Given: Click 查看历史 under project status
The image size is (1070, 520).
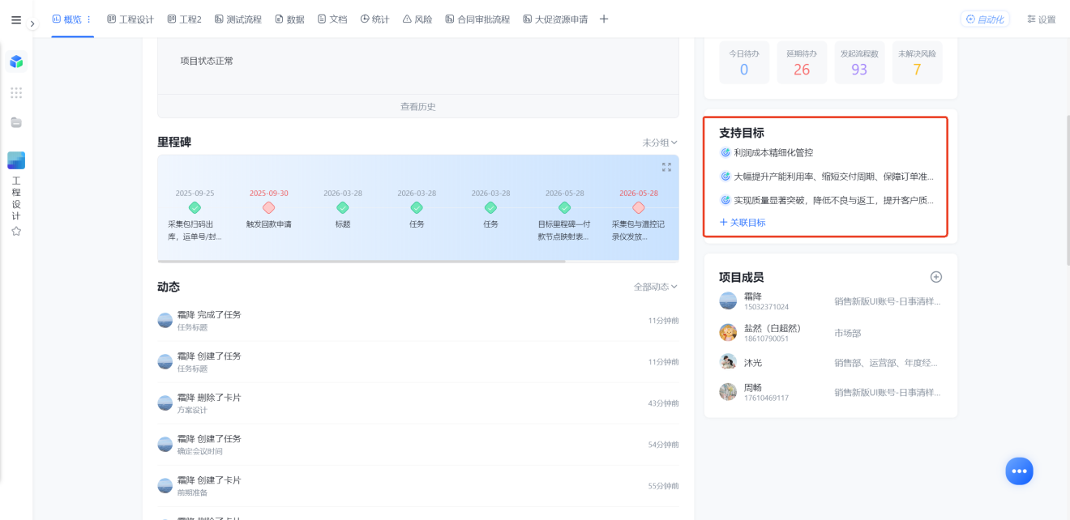Looking at the screenshot, I should pos(418,106).
